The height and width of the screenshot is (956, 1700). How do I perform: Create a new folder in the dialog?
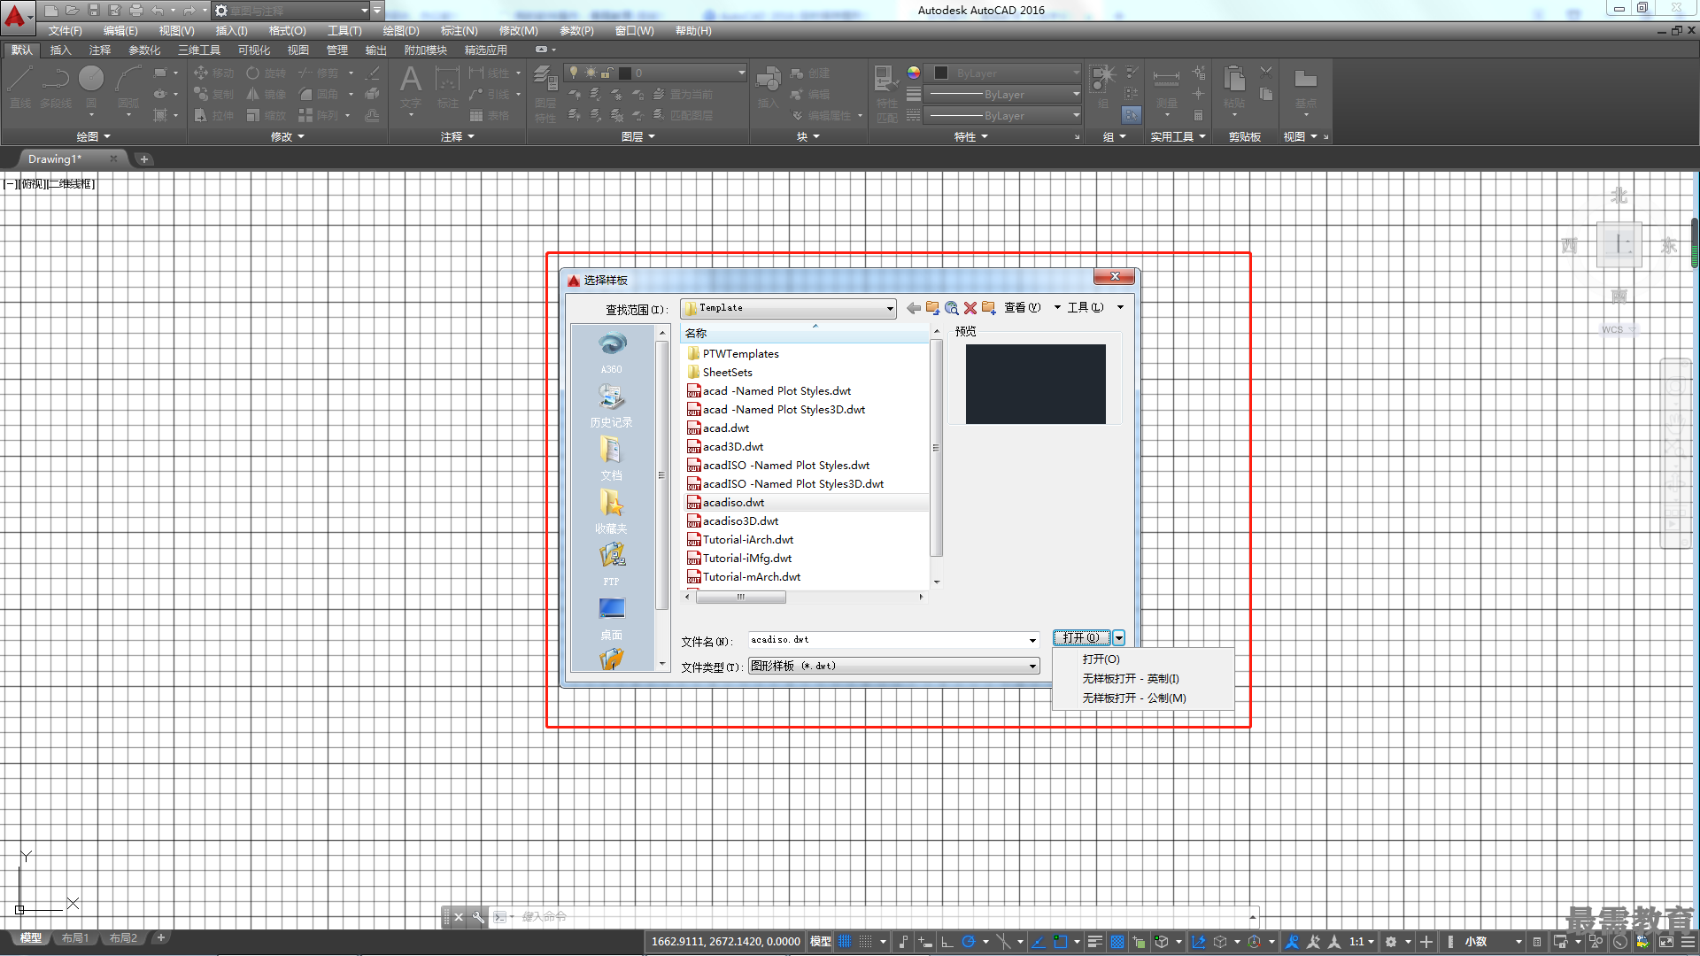[x=989, y=308]
